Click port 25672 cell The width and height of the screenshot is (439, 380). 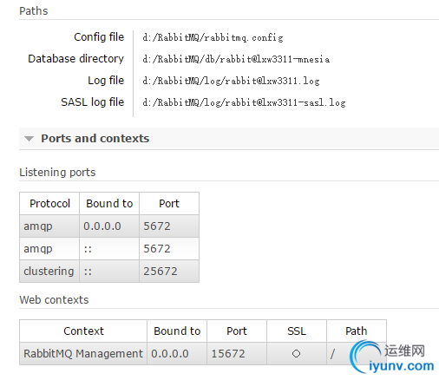coord(169,272)
